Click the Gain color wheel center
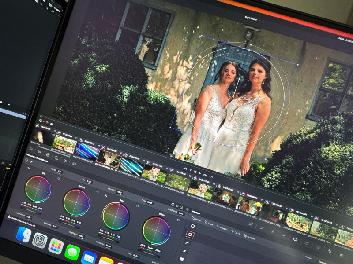This screenshot has height=264, width=353. (x=116, y=216)
